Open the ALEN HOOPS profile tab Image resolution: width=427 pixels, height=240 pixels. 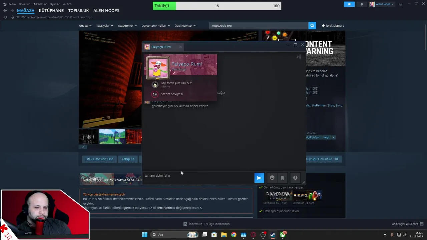click(106, 11)
